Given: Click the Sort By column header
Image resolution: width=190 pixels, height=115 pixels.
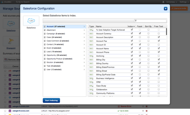Looking at the screenshot, I should point(148,26).
